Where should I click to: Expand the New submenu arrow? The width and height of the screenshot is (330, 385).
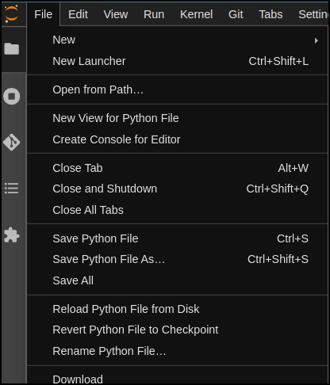tap(317, 40)
